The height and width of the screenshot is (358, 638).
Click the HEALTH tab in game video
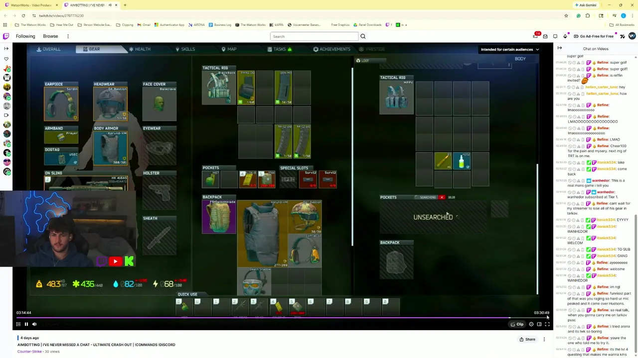[140, 49]
